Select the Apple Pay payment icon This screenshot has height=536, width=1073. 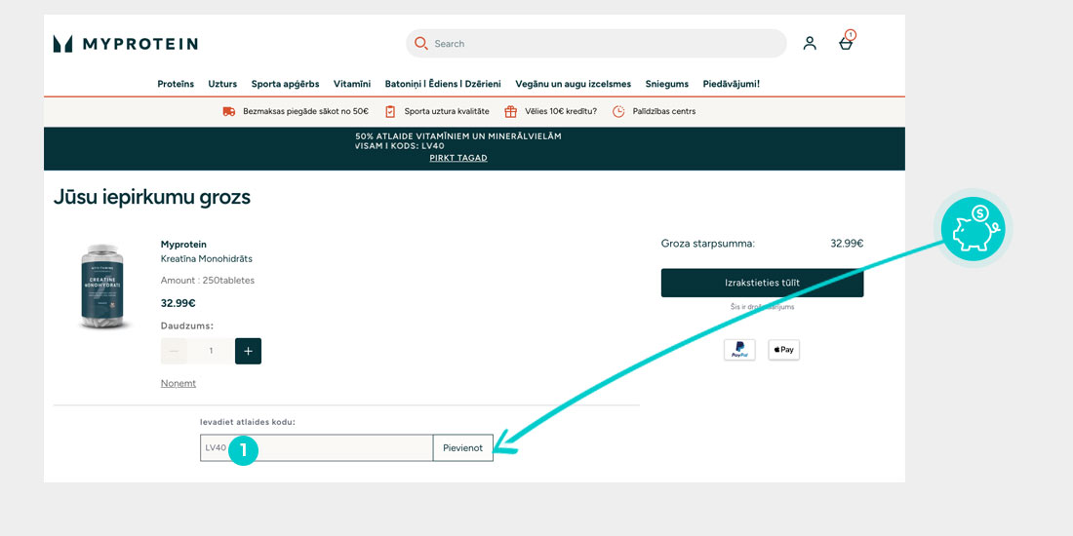coord(783,350)
